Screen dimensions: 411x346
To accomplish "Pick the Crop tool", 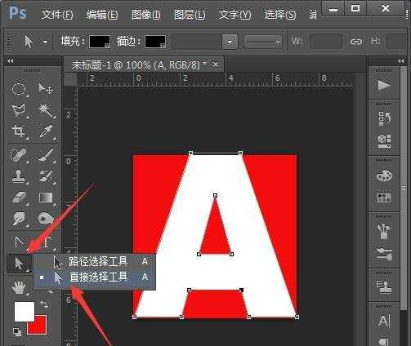I will [19, 131].
